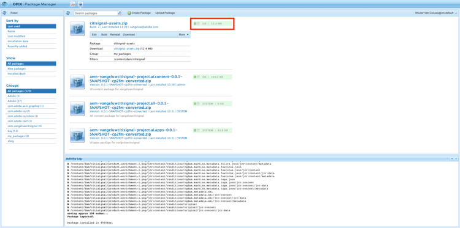Click the refresh icon left of search box

[x=68, y=13]
